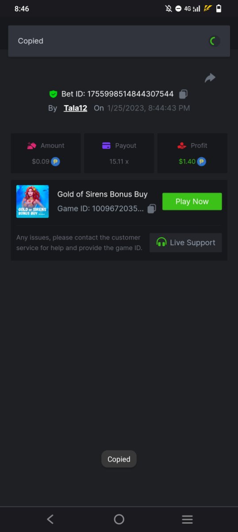Viewport: 238px width, 532px height.
Task: Copy the Game ID with copy icon
Action: tap(152, 208)
